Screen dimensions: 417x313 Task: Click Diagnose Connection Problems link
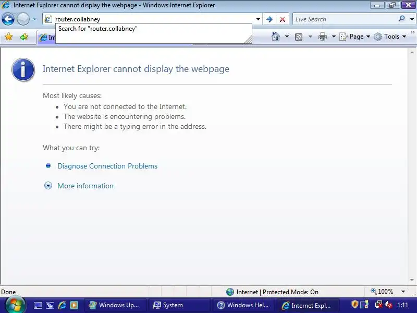coord(107,166)
